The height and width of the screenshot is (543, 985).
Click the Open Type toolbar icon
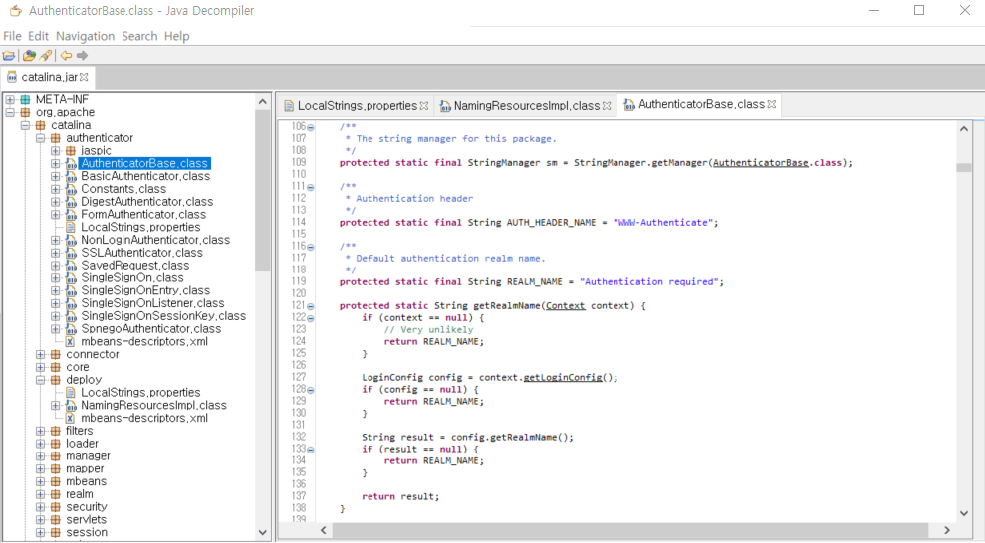tap(29, 55)
